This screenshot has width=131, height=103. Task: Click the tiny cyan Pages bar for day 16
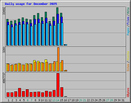pyautogui.click(x=66, y=45)
